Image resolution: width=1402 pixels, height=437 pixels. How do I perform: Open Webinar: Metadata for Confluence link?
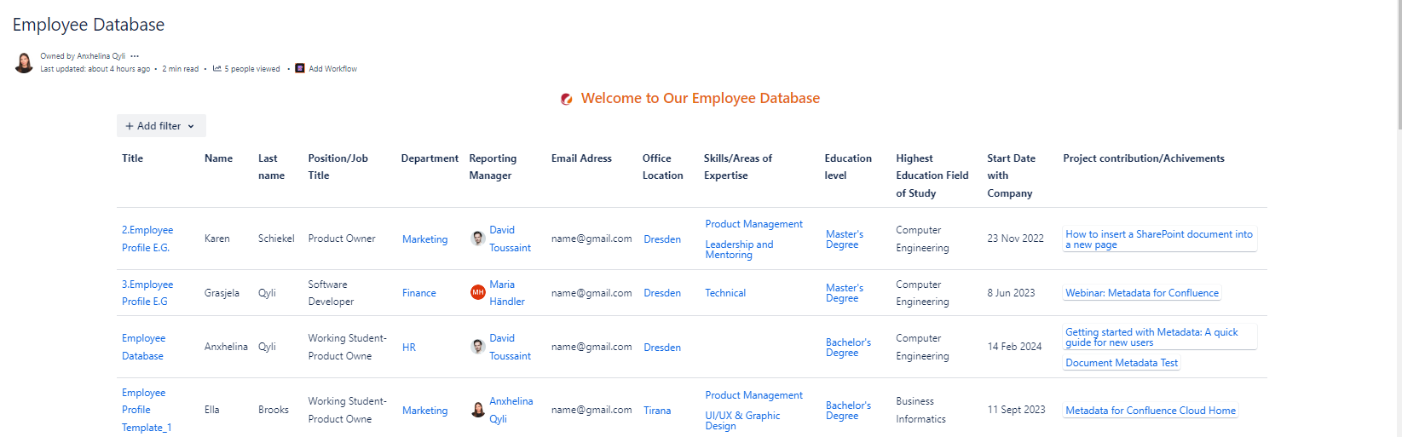[x=1141, y=293]
